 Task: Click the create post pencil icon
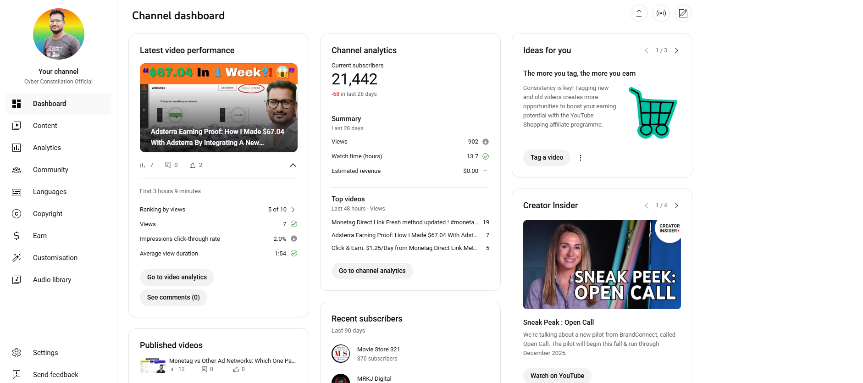tap(683, 13)
